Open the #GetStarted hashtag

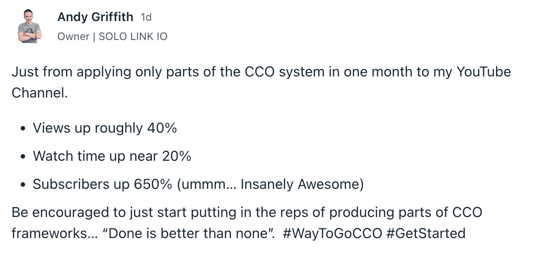[425, 233]
